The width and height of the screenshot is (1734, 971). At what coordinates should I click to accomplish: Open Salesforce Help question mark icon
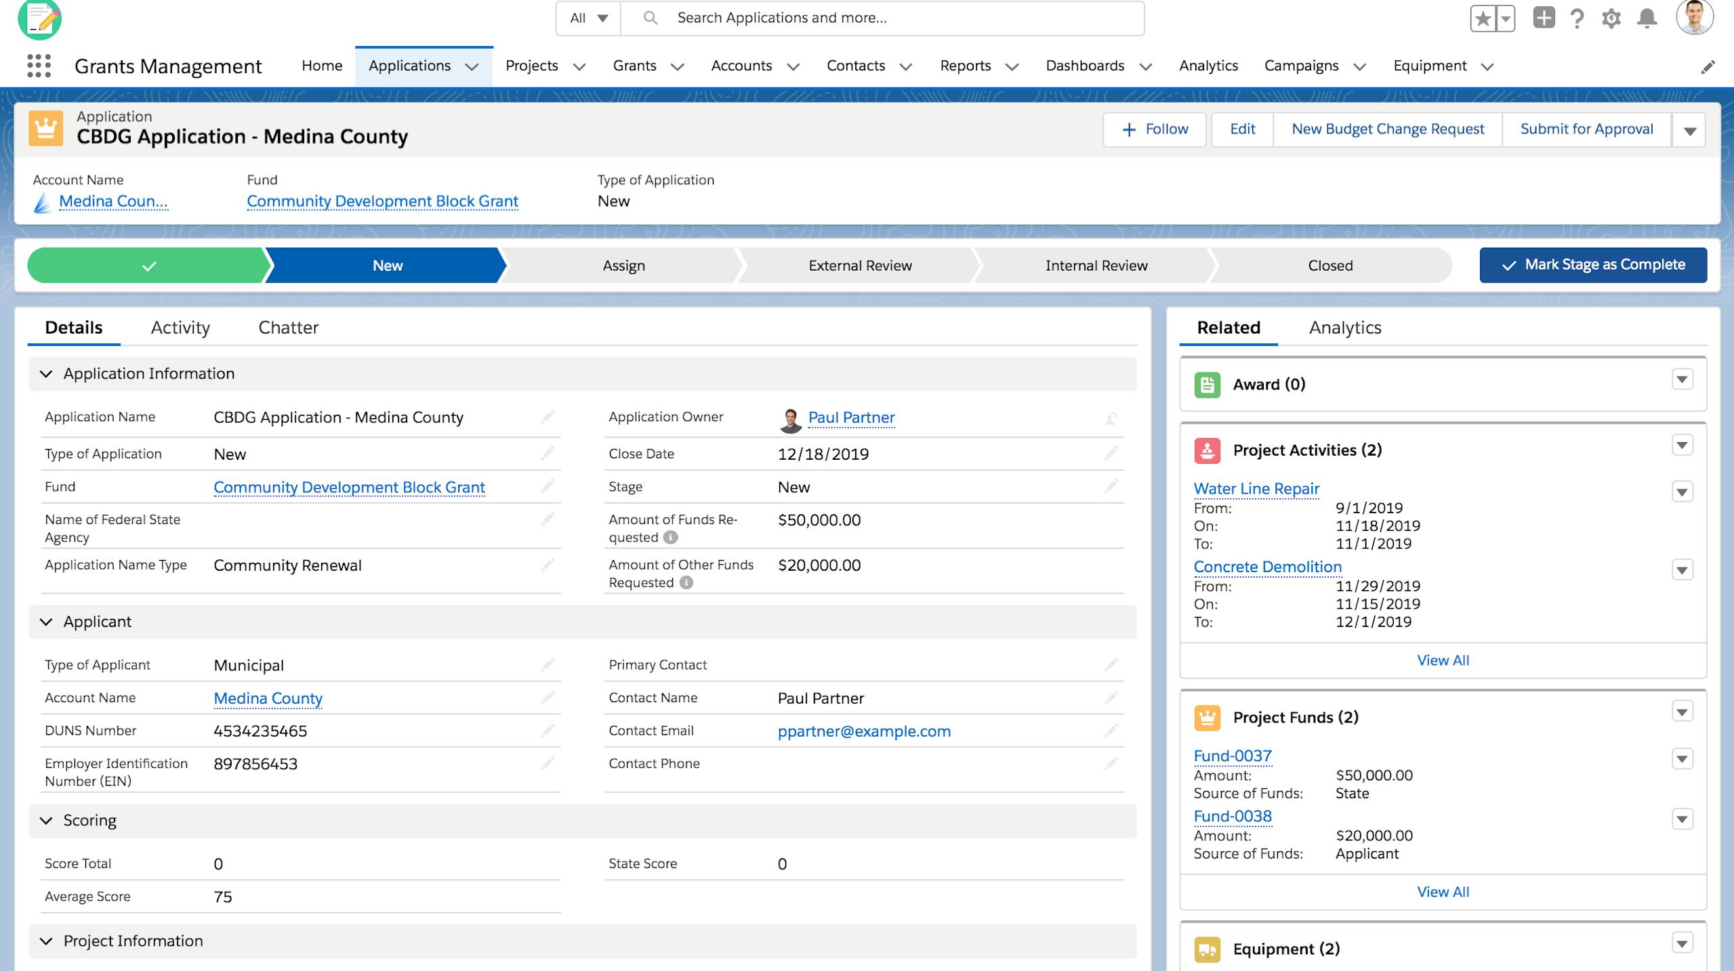point(1577,18)
